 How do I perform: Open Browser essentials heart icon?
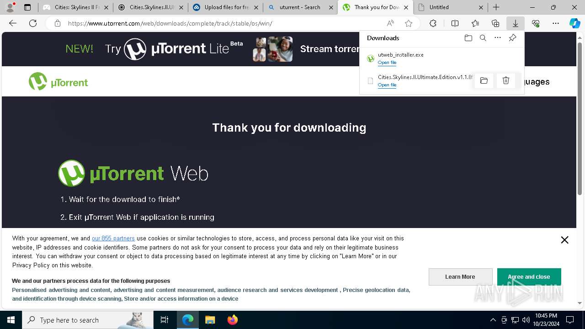536,23
